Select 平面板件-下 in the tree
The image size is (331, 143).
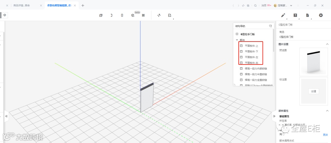251,51
